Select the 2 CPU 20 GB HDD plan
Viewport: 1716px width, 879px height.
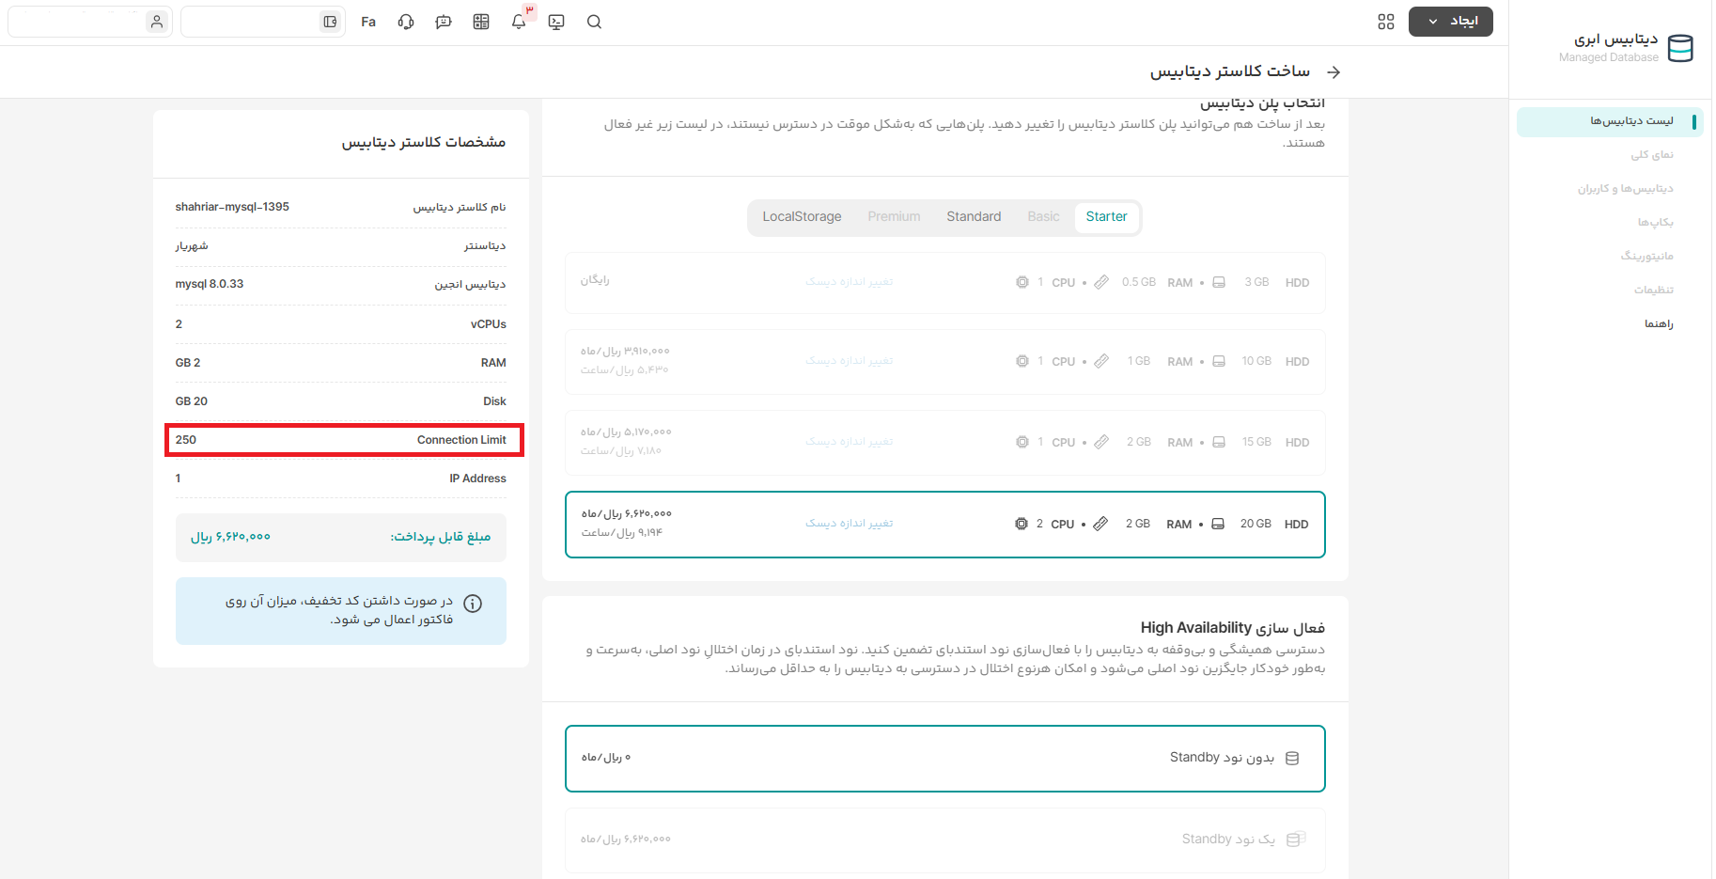(x=944, y=525)
